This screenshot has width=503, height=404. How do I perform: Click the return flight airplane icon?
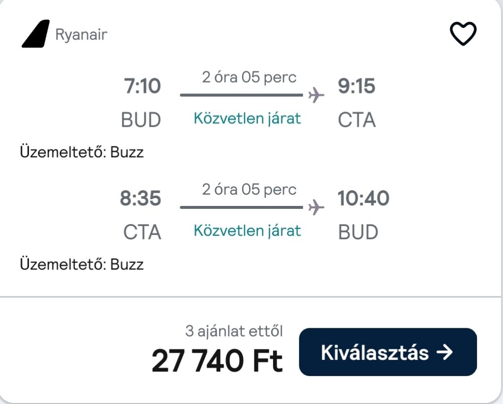[x=316, y=207]
